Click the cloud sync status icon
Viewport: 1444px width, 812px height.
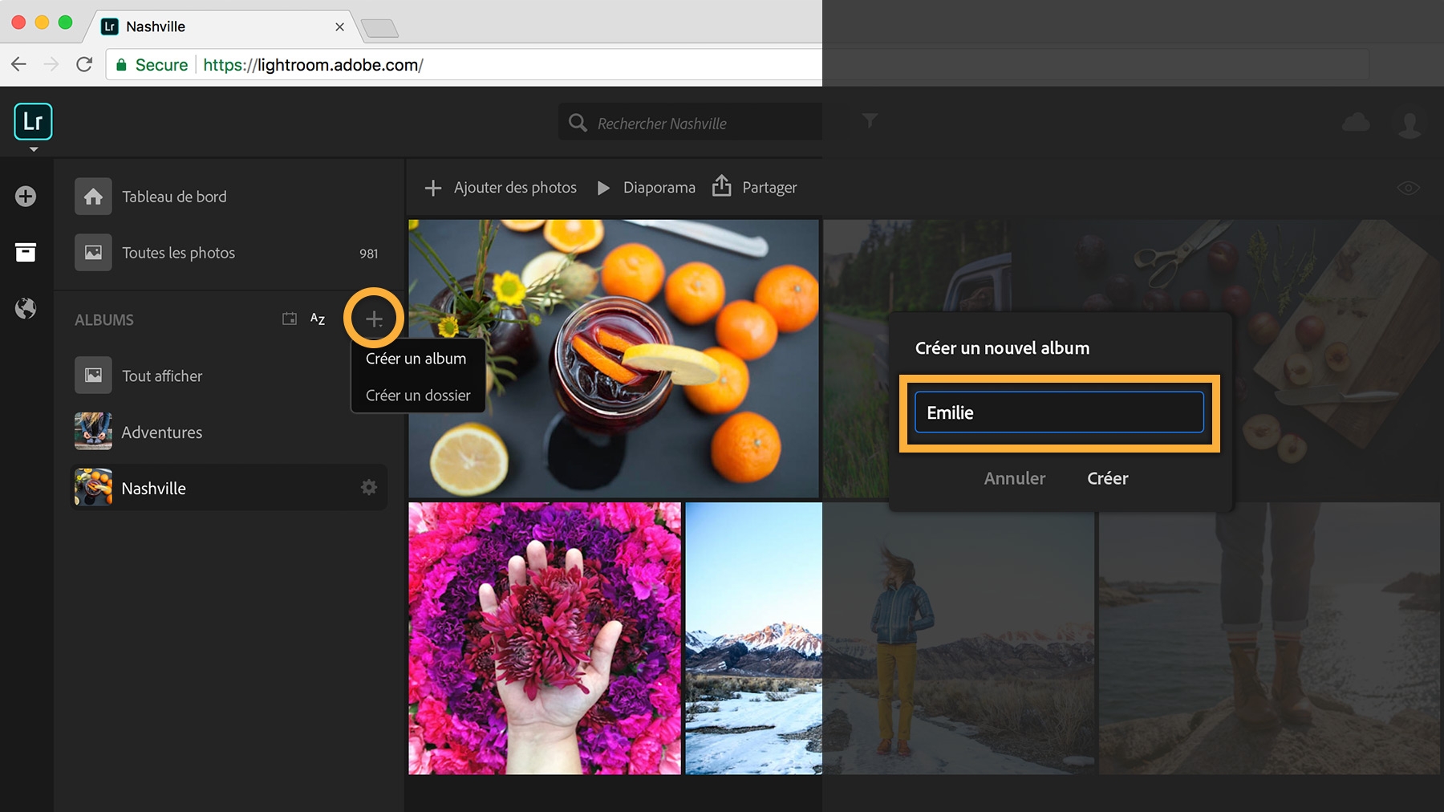point(1357,121)
